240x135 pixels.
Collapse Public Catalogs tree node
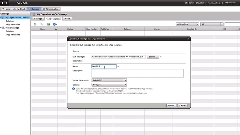coord(1,28)
